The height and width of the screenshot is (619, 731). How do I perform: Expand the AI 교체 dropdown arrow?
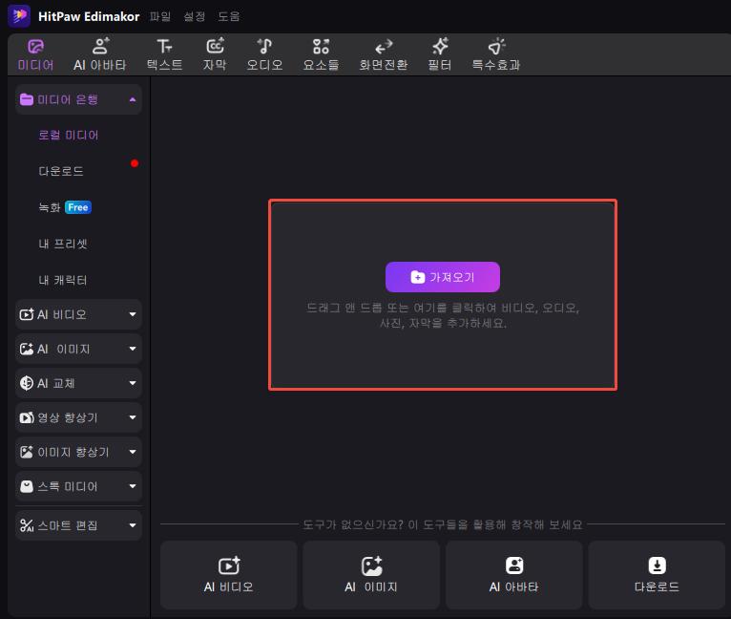tap(133, 383)
